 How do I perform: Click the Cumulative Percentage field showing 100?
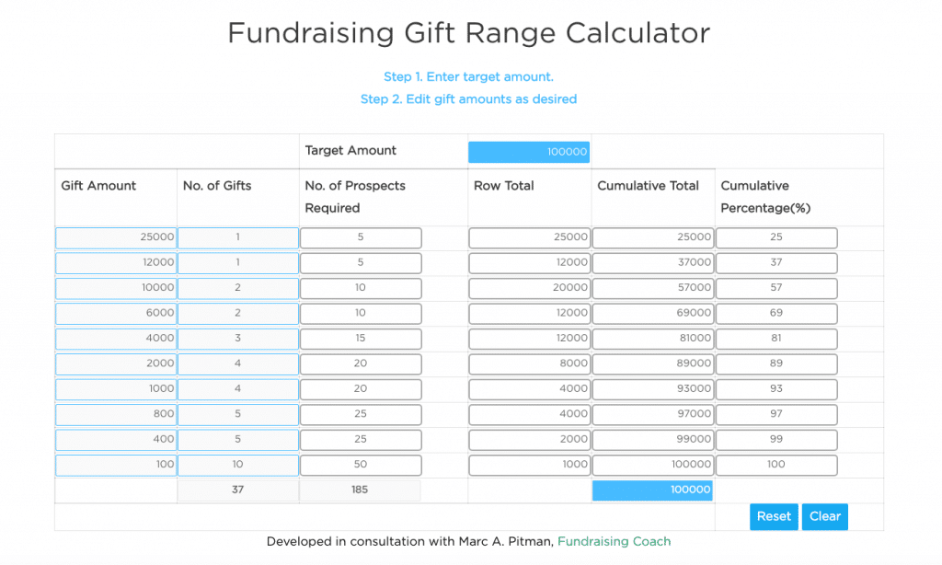pos(775,465)
